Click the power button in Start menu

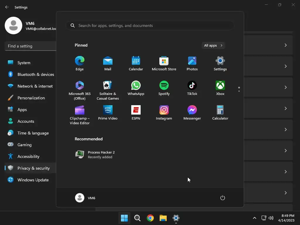point(223,198)
